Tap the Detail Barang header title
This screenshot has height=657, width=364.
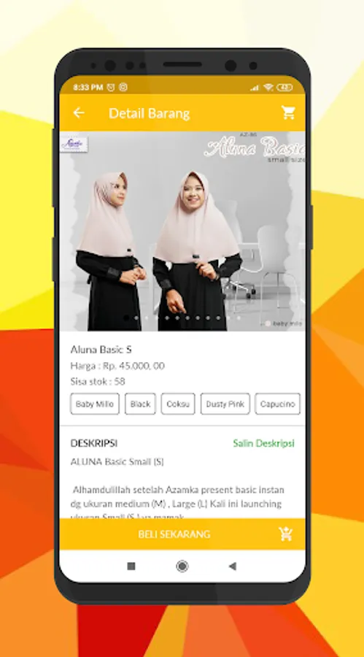149,114
